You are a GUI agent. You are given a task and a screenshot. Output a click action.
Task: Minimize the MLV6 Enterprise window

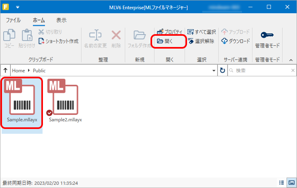point(250,7)
